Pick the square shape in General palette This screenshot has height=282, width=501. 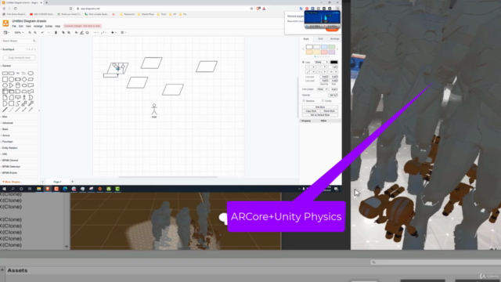click(x=5, y=79)
